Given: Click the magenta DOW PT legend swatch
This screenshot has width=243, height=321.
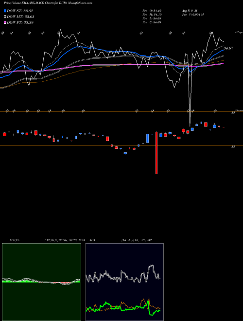Looking at the screenshot, I should (5, 22).
